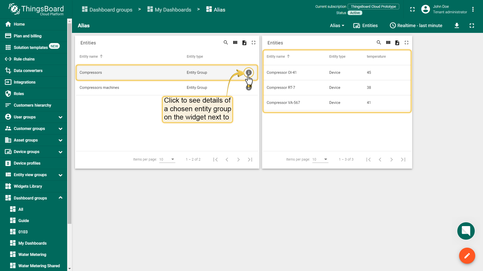Select Compressor RT-7 row
Image resolution: width=483 pixels, height=271 pixels.
pos(337,88)
